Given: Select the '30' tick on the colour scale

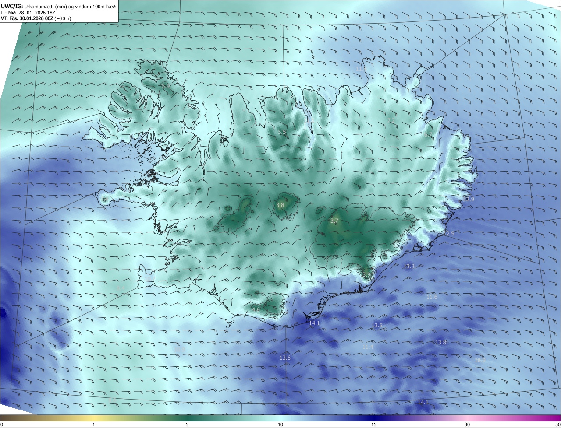Looking at the screenshot, I should tap(467, 424).
